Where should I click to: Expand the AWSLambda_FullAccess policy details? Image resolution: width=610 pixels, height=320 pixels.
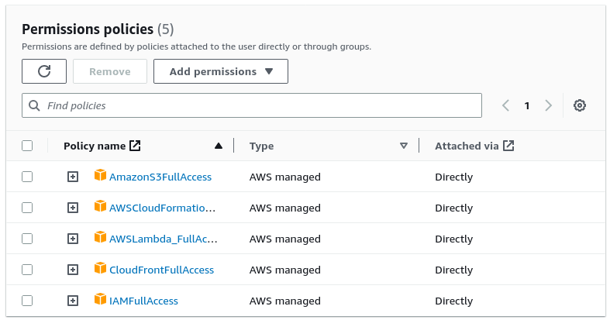pos(73,239)
